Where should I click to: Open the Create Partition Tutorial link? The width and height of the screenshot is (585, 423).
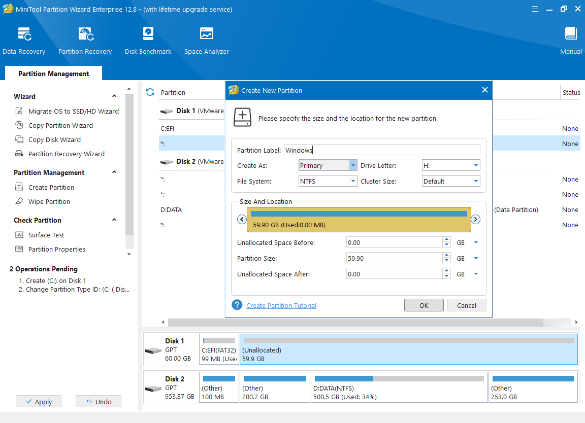[281, 305]
